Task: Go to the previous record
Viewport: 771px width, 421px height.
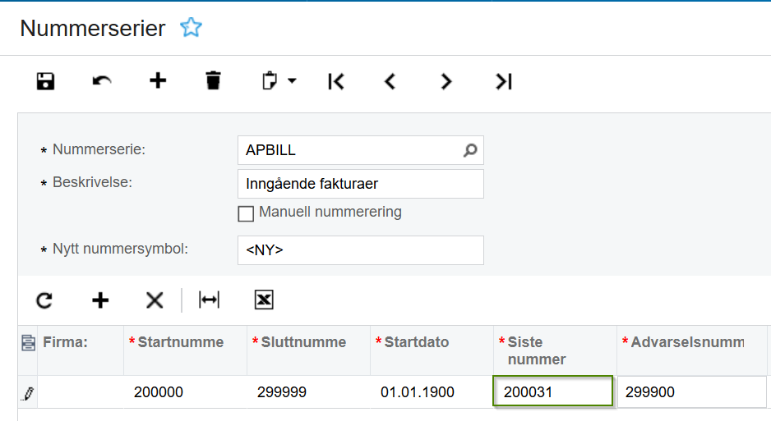Action: (390, 81)
